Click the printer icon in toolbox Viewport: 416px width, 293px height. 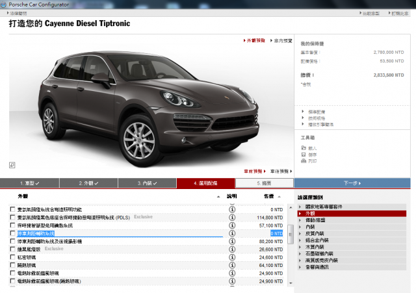304,160
